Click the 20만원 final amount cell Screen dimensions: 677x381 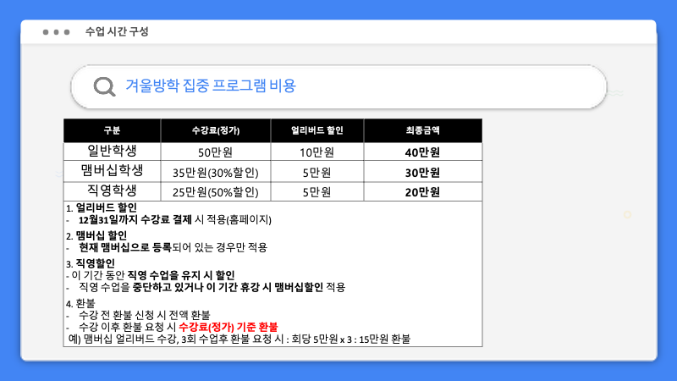[x=423, y=192]
